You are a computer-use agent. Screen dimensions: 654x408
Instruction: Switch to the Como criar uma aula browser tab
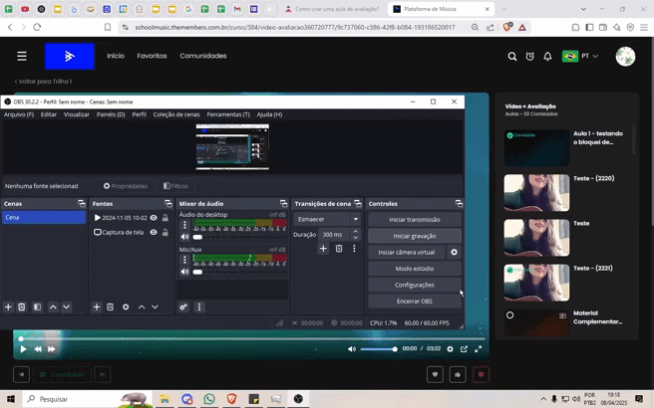tap(332, 9)
